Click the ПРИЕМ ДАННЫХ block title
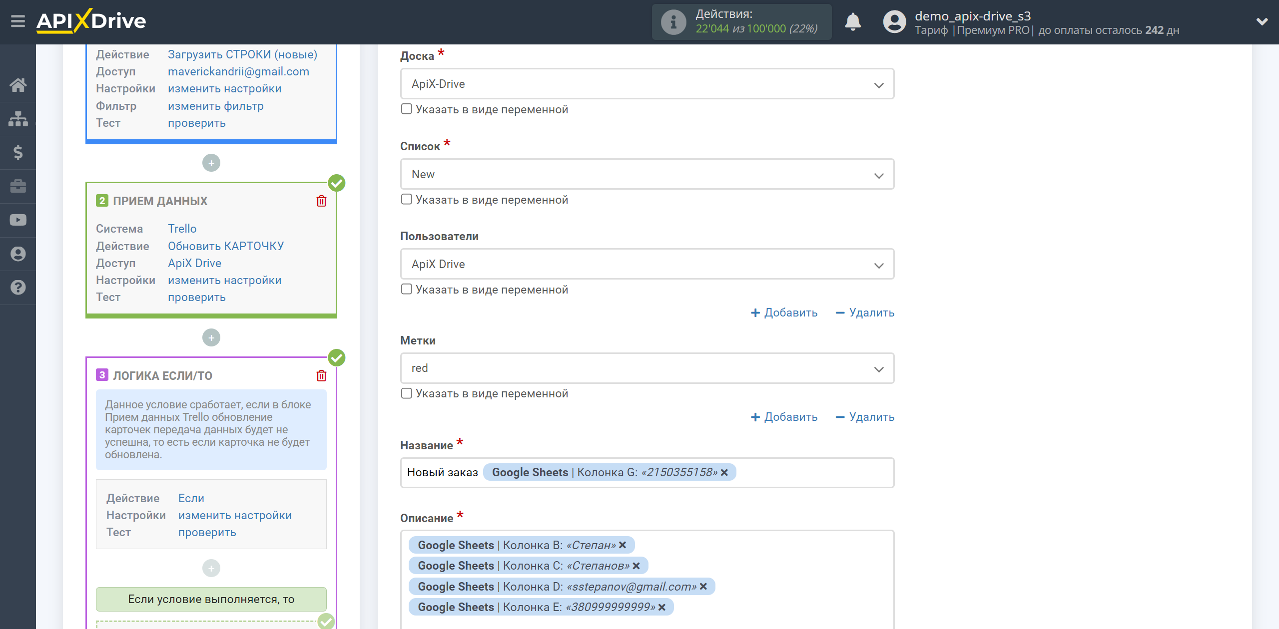 coord(160,201)
